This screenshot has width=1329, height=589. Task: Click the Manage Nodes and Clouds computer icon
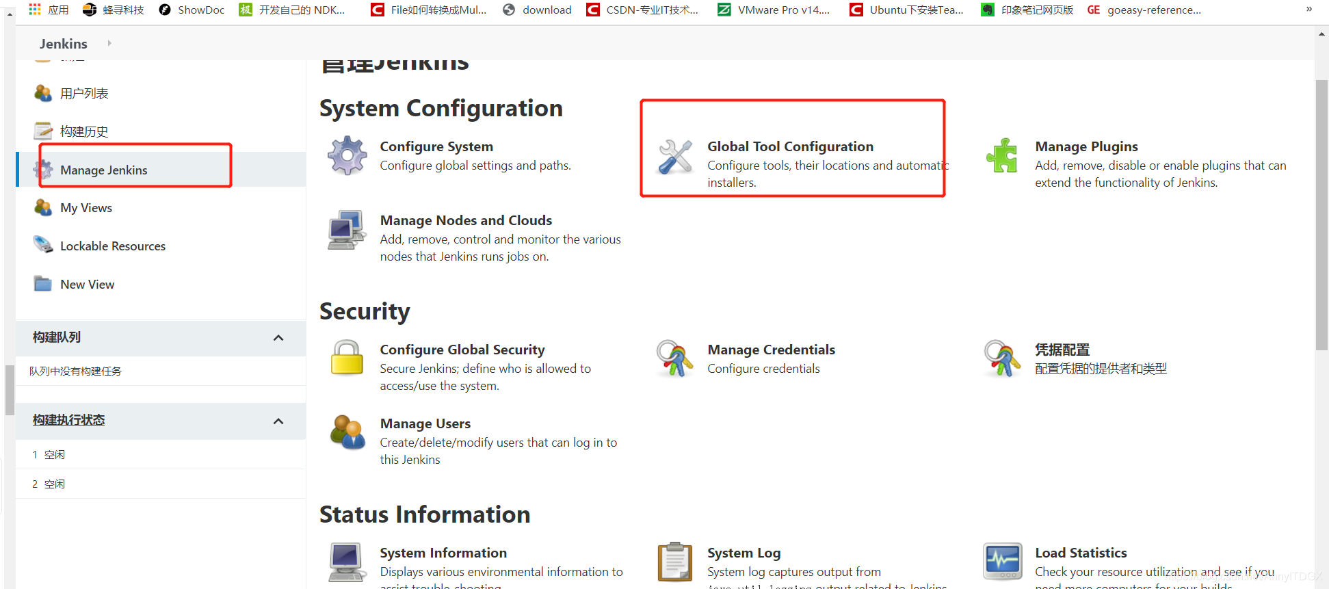pos(347,230)
